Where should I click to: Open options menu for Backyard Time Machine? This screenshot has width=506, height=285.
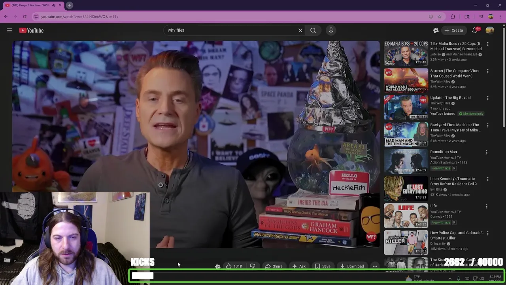[488, 125]
